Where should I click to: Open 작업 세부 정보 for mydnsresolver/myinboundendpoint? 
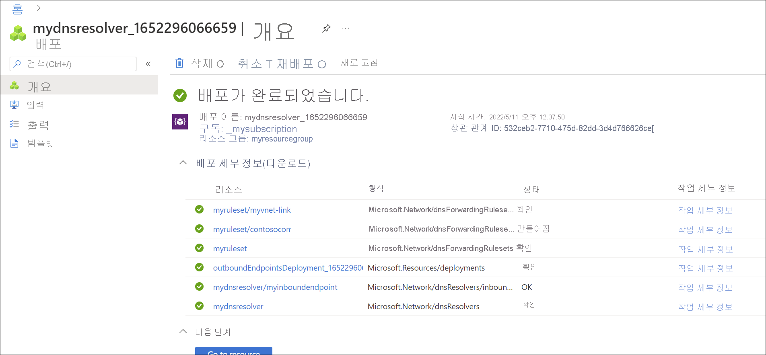[705, 287]
